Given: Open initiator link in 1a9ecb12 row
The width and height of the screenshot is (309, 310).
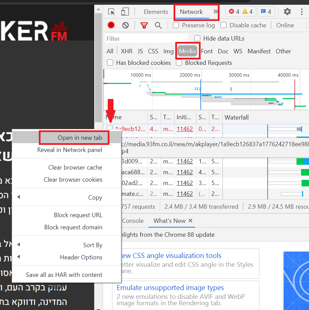Looking at the screenshot, I should 185,129.
